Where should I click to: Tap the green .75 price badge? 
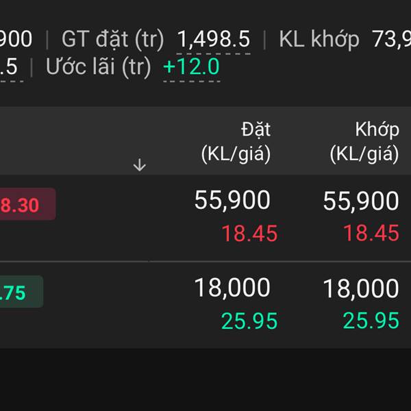[x=21, y=292]
